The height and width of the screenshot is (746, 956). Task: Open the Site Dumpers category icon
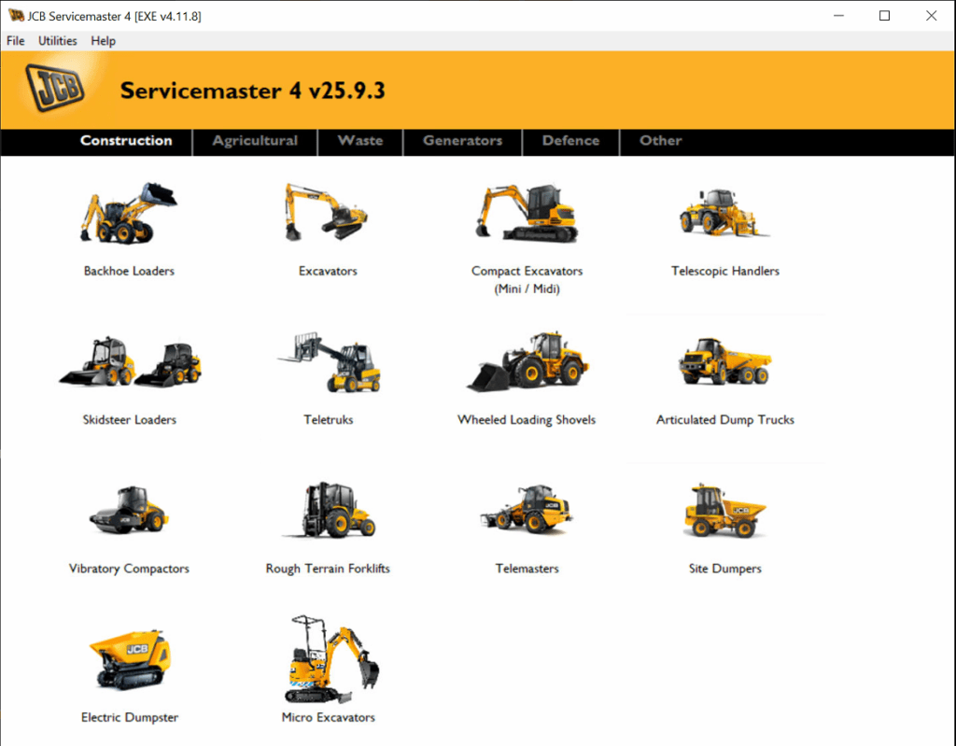click(725, 511)
